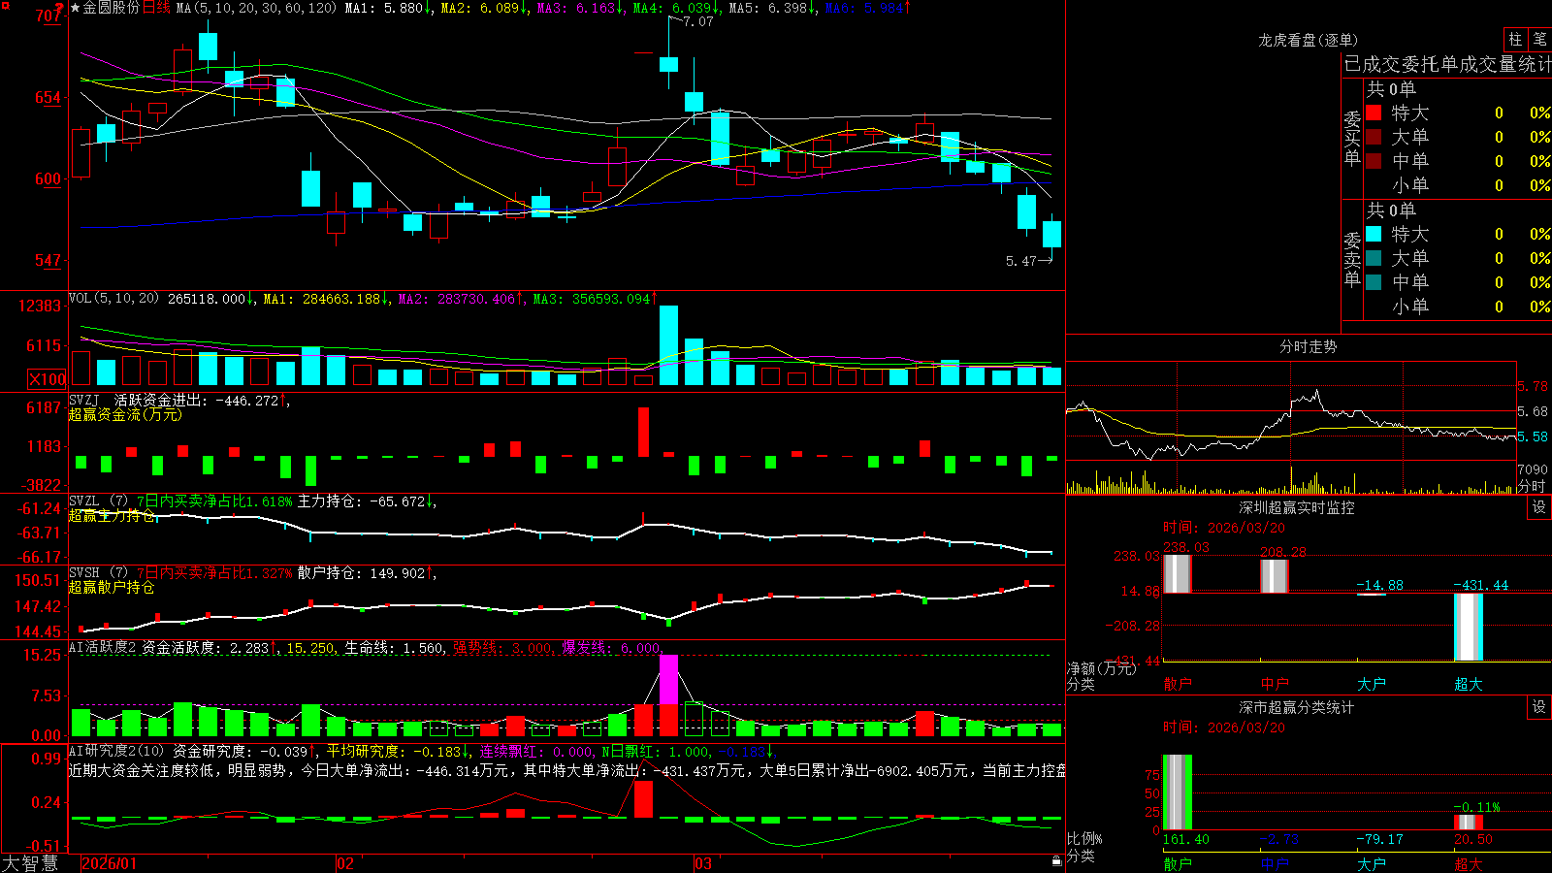Image resolution: width=1552 pixels, height=873 pixels.
Task: Click the tall red bar in AI研究度 chart
Action: pos(643,799)
